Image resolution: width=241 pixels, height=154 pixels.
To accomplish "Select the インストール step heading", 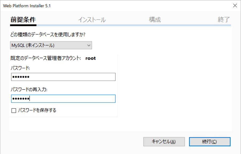I will [92, 20].
